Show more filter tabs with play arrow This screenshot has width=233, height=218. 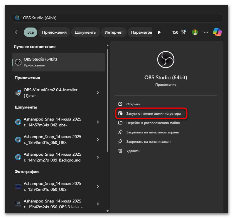[x=159, y=32]
